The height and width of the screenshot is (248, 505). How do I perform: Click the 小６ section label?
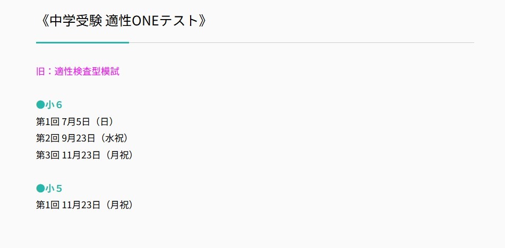click(x=54, y=105)
